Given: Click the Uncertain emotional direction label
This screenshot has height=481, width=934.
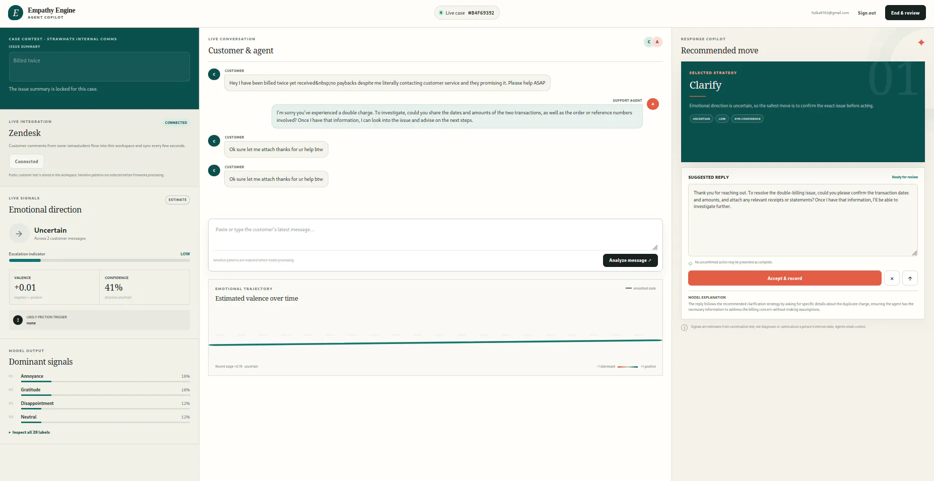Looking at the screenshot, I should pos(50,230).
